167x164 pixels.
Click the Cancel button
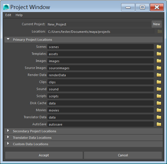pos(123,155)
